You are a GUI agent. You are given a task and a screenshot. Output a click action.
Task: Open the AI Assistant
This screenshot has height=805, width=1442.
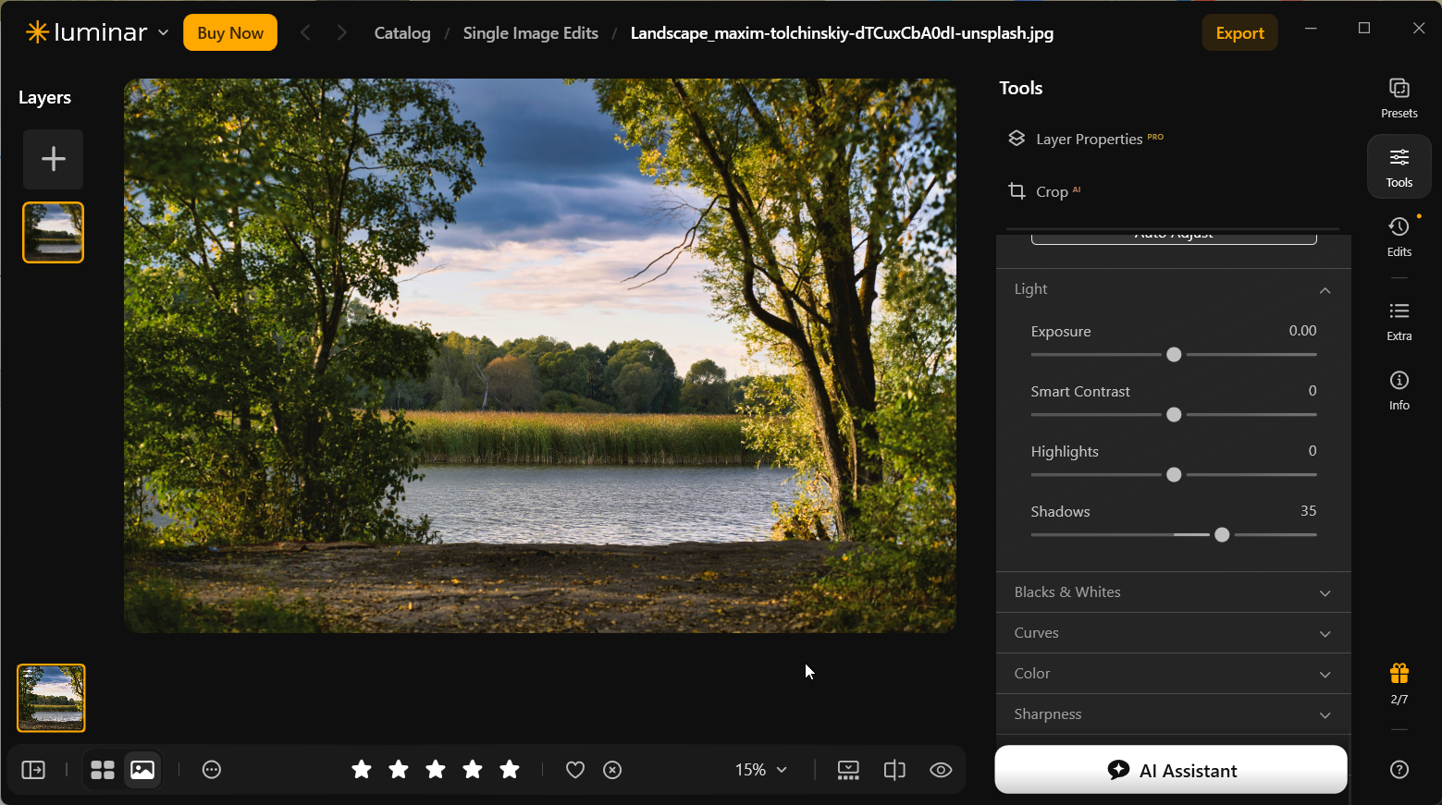1171,770
